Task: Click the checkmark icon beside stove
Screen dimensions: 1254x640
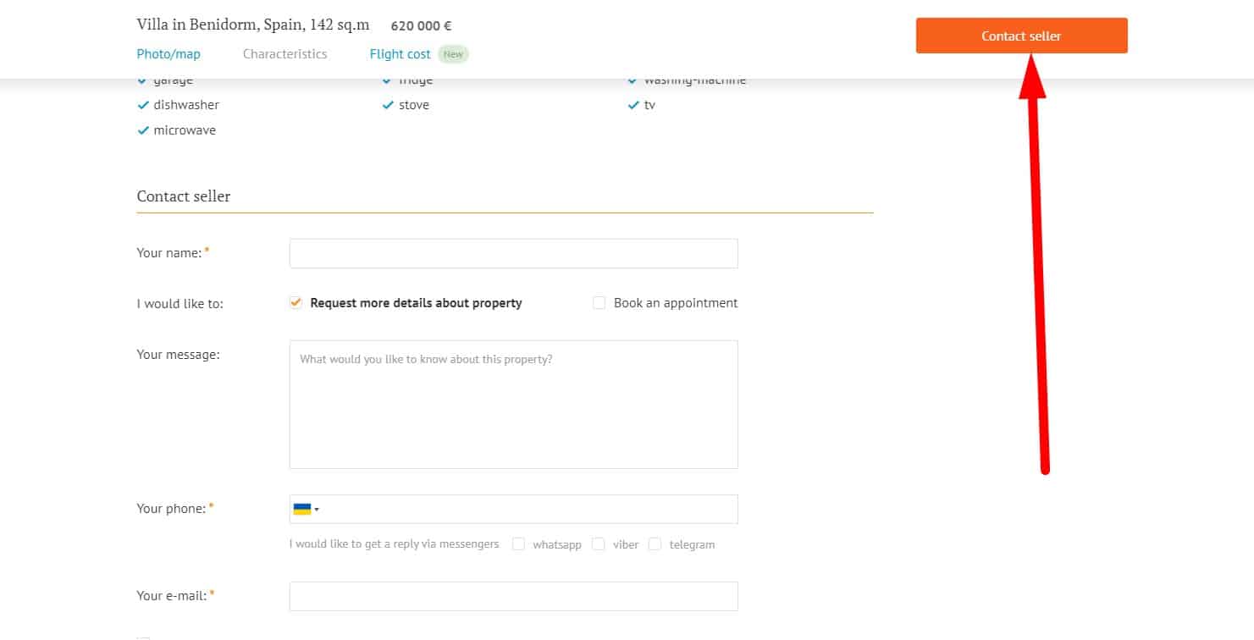Action: pyautogui.click(x=389, y=106)
